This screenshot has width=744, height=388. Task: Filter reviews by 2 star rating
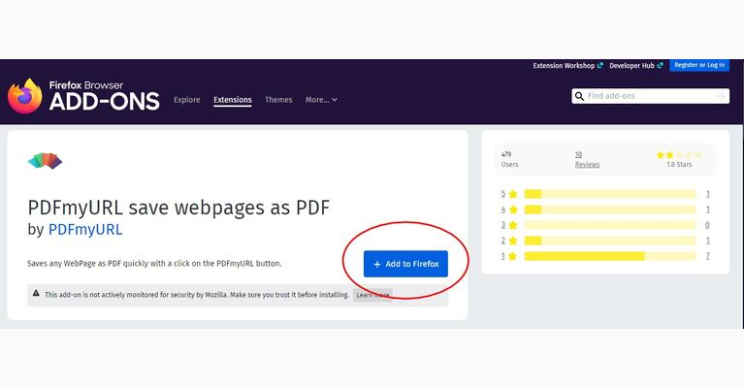pos(509,241)
